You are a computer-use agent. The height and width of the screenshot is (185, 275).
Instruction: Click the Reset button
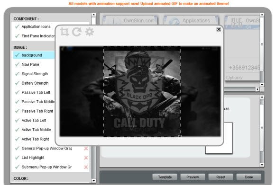221,177
